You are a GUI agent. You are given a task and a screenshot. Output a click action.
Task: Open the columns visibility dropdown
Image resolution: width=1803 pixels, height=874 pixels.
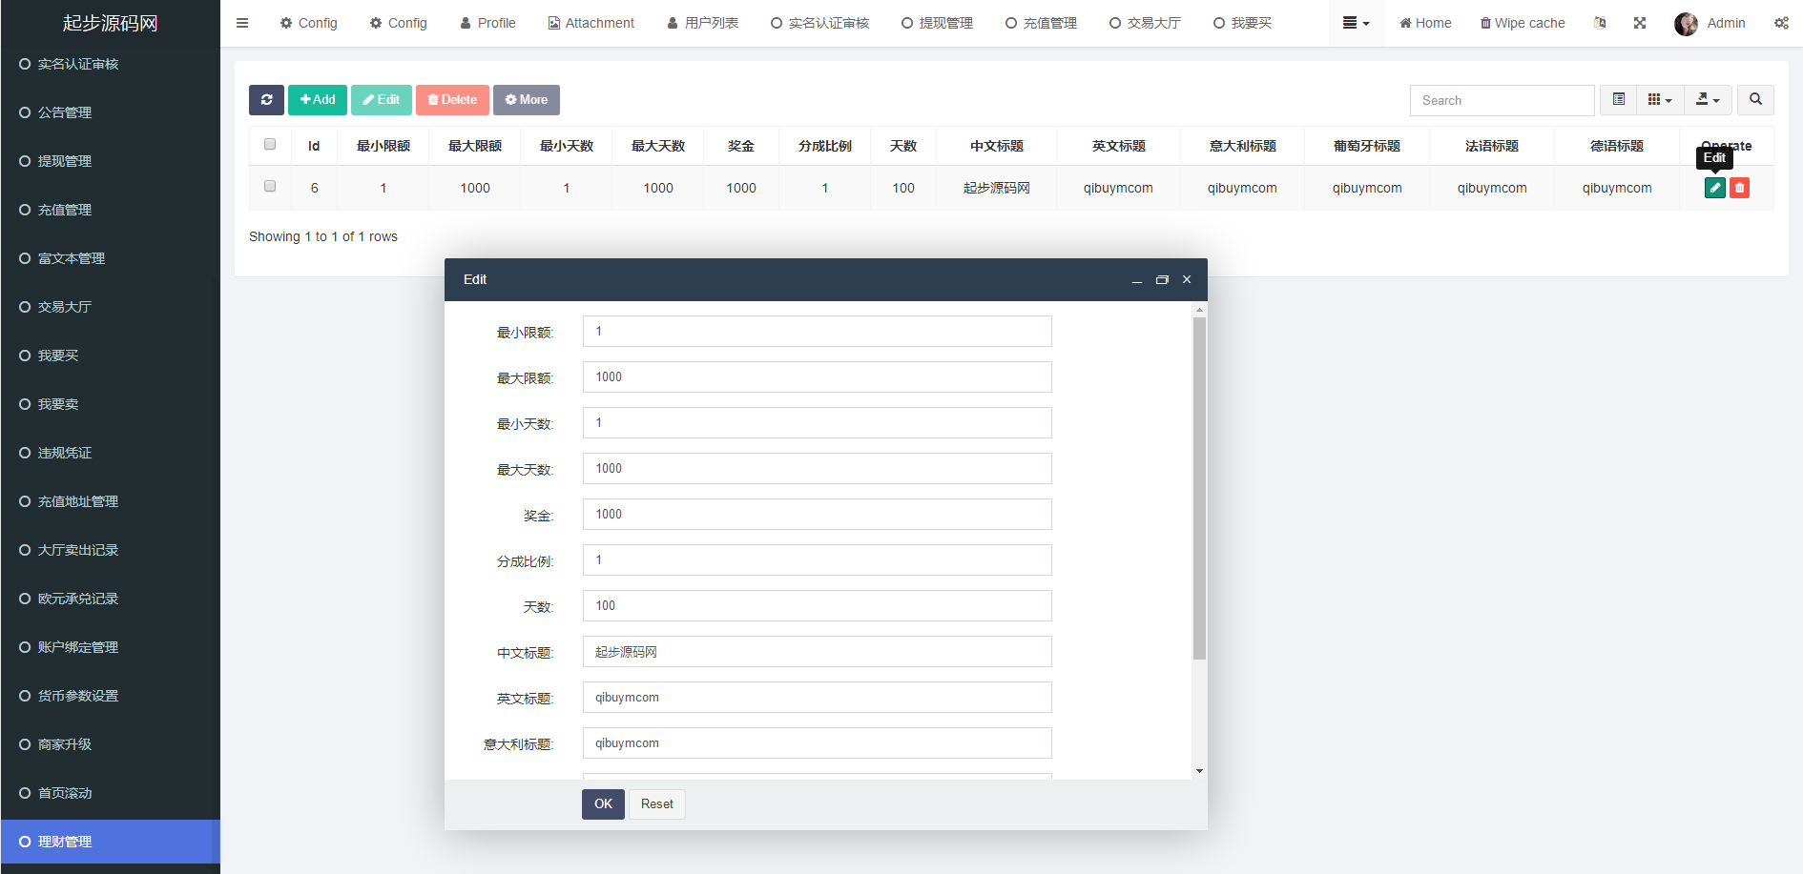tap(1659, 100)
